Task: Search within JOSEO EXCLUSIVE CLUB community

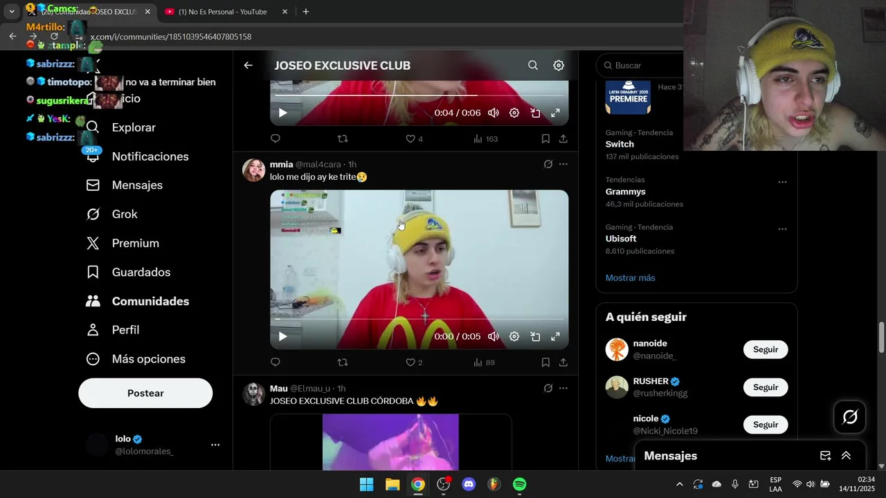Action: click(x=533, y=65)
